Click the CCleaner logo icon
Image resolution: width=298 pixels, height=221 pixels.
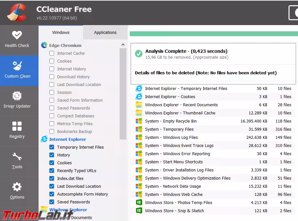coord(17,13)
